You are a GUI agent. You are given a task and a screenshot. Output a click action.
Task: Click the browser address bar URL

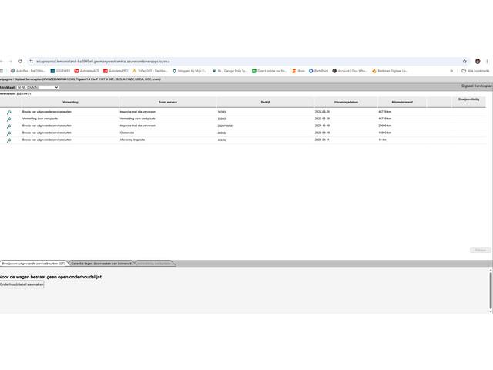pyautogui.click(x=103, y=62)
